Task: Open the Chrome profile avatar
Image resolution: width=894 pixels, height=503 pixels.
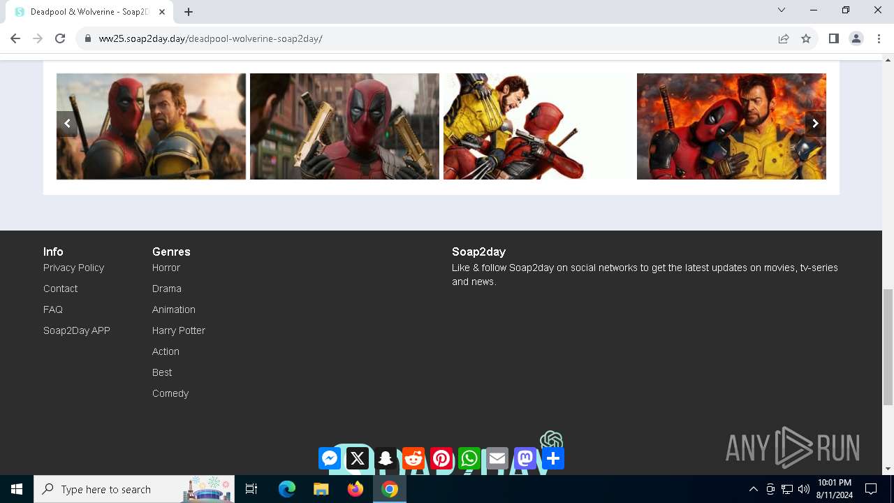Action: (856, 38)
